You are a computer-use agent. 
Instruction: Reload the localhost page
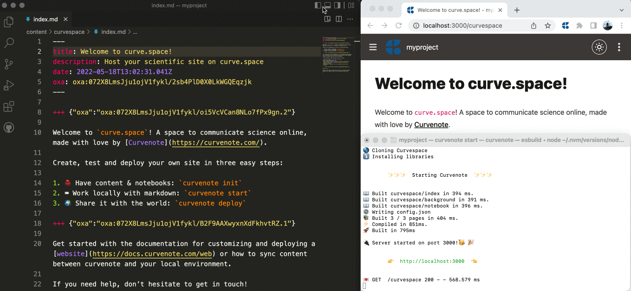(x=399, y=25)
